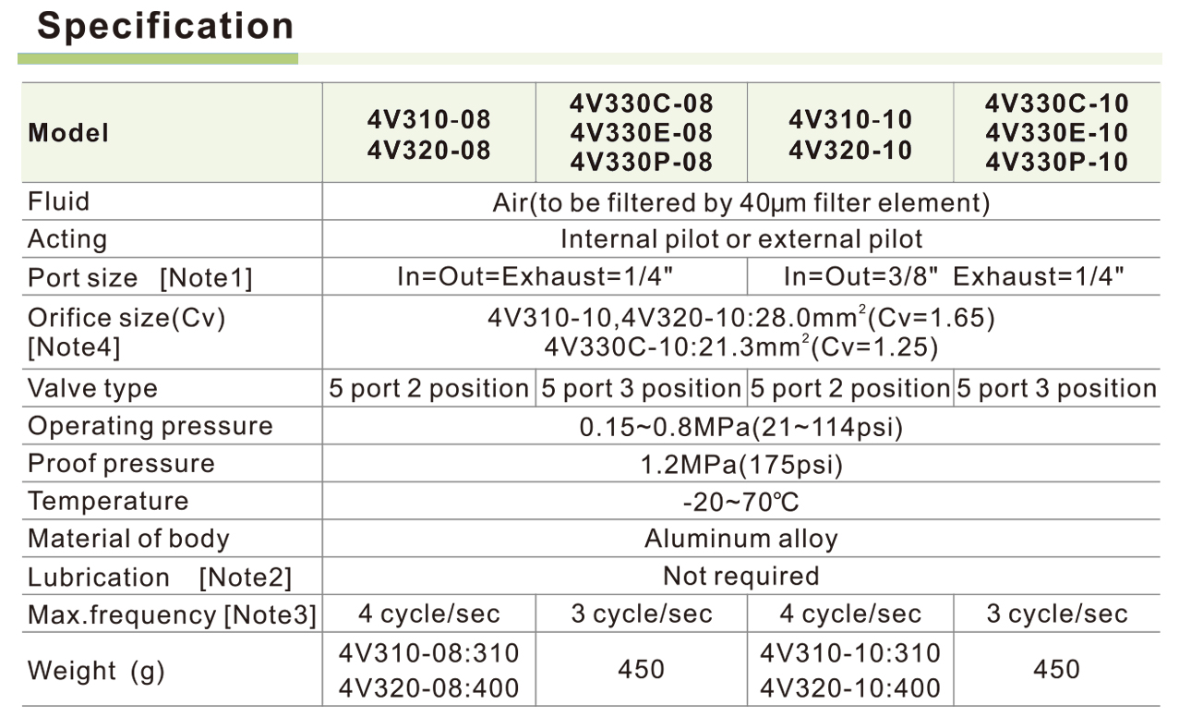Select the Cv=1.65 orifice size line
1179x717 pixels.
coord(741,319)
